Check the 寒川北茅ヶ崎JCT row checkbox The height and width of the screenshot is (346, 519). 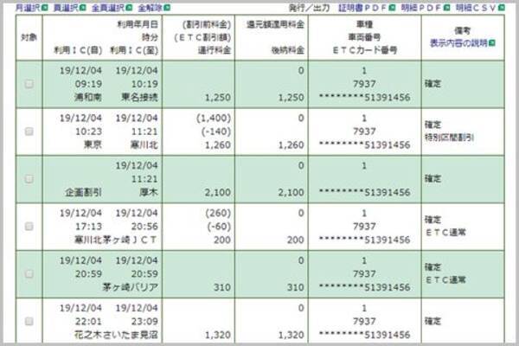[29, 226]
